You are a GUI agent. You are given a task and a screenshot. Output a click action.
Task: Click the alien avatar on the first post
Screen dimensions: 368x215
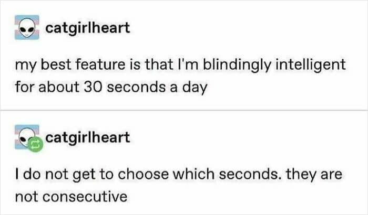[x=27, y=27]
